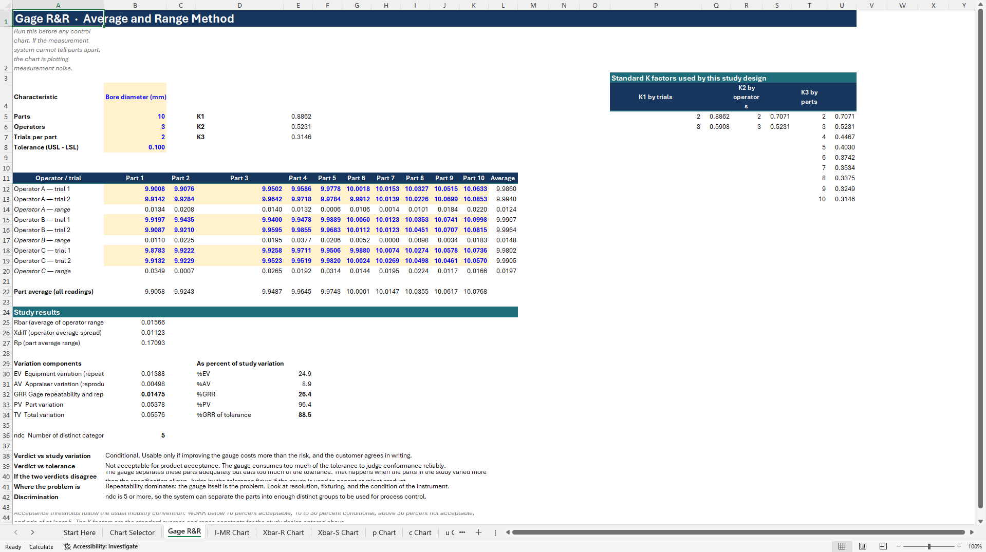Switch to Xbar-S Chart sheet
986x552 pixels.
(338, 532)
